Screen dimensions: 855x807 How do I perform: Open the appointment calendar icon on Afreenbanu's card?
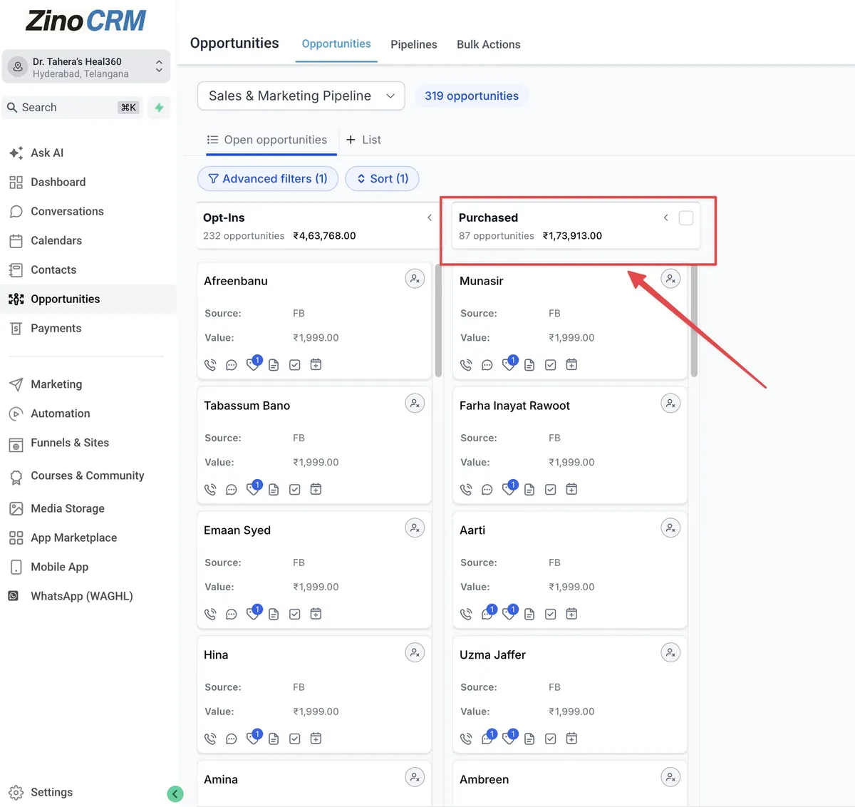[x=316, y=365]
